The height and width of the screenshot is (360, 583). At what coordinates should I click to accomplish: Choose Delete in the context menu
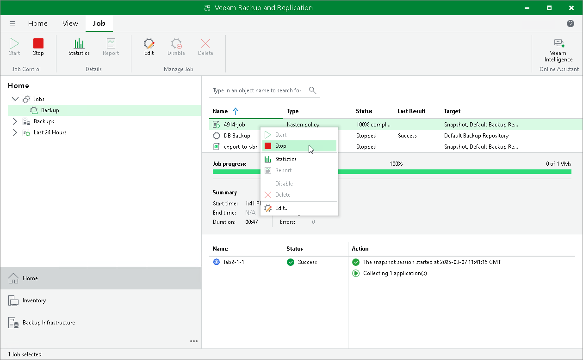coord(299,195)
